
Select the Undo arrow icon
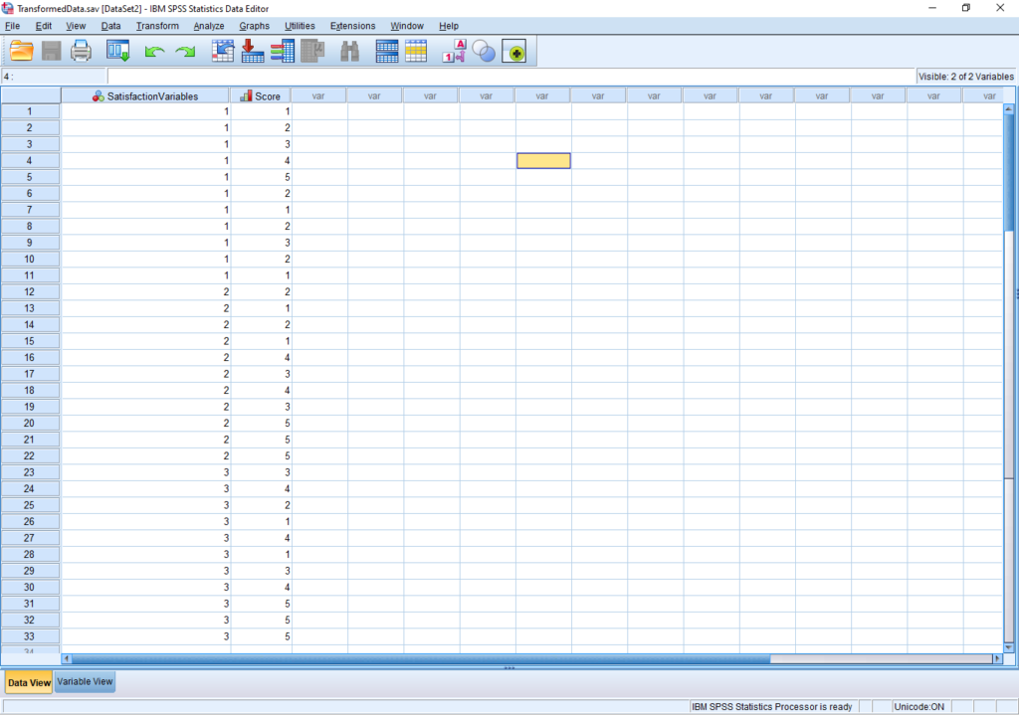(x=154, y=50)
